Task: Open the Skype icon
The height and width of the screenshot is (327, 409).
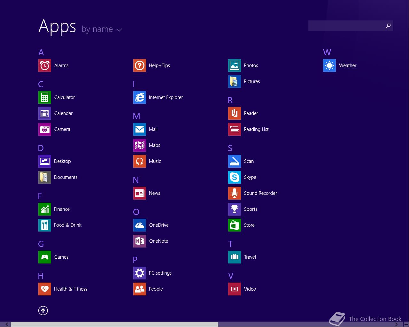Action: (235, 177)
